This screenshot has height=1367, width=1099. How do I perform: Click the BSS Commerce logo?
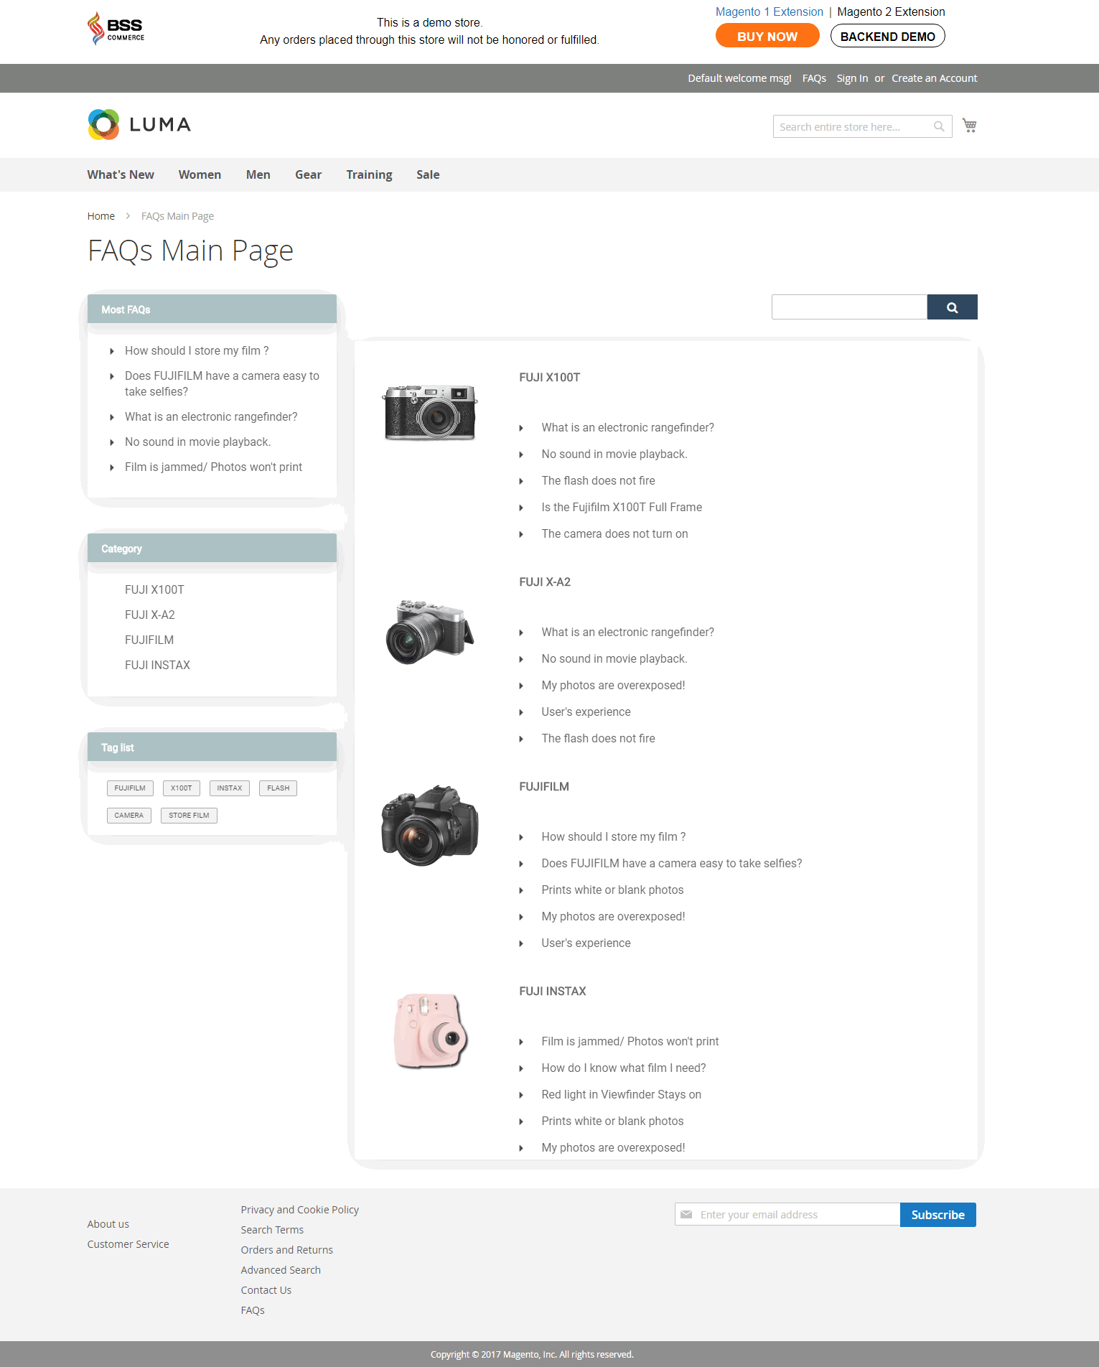(116, 29)
